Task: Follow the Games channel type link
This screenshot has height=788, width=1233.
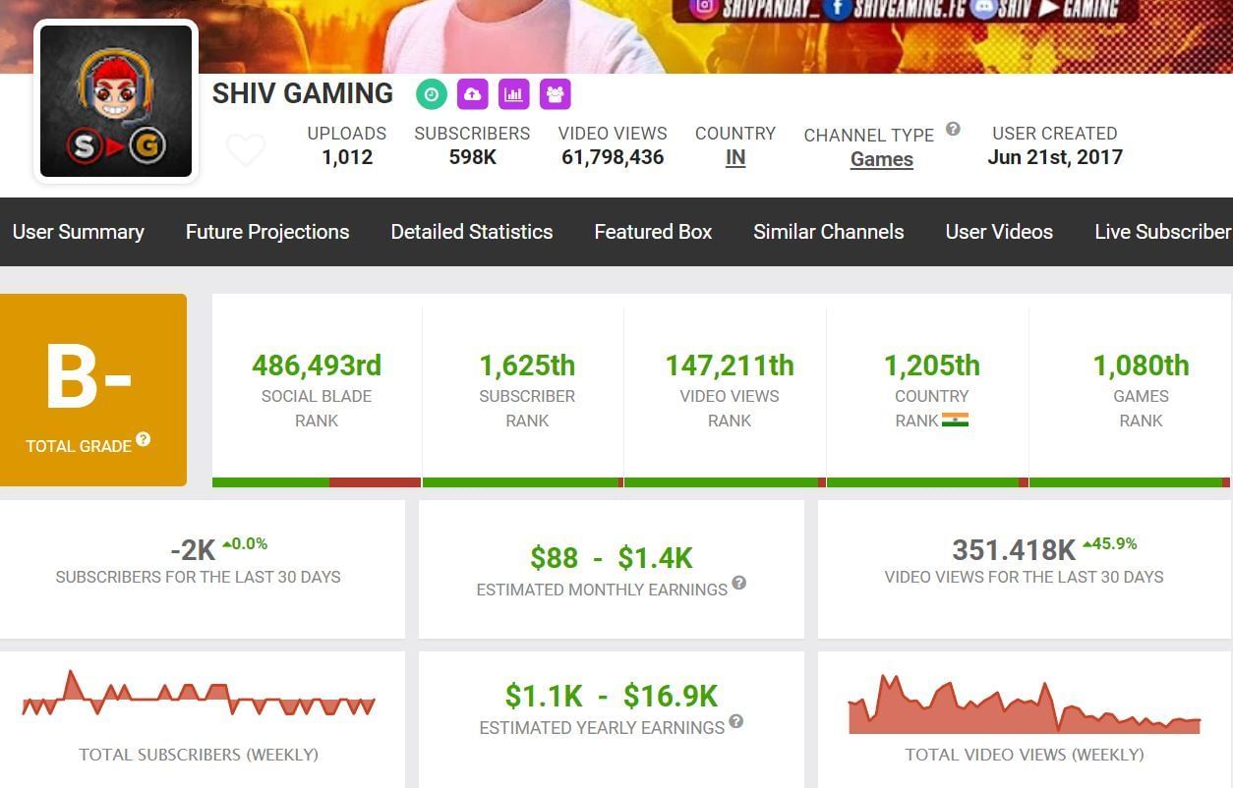Action: 882,159
